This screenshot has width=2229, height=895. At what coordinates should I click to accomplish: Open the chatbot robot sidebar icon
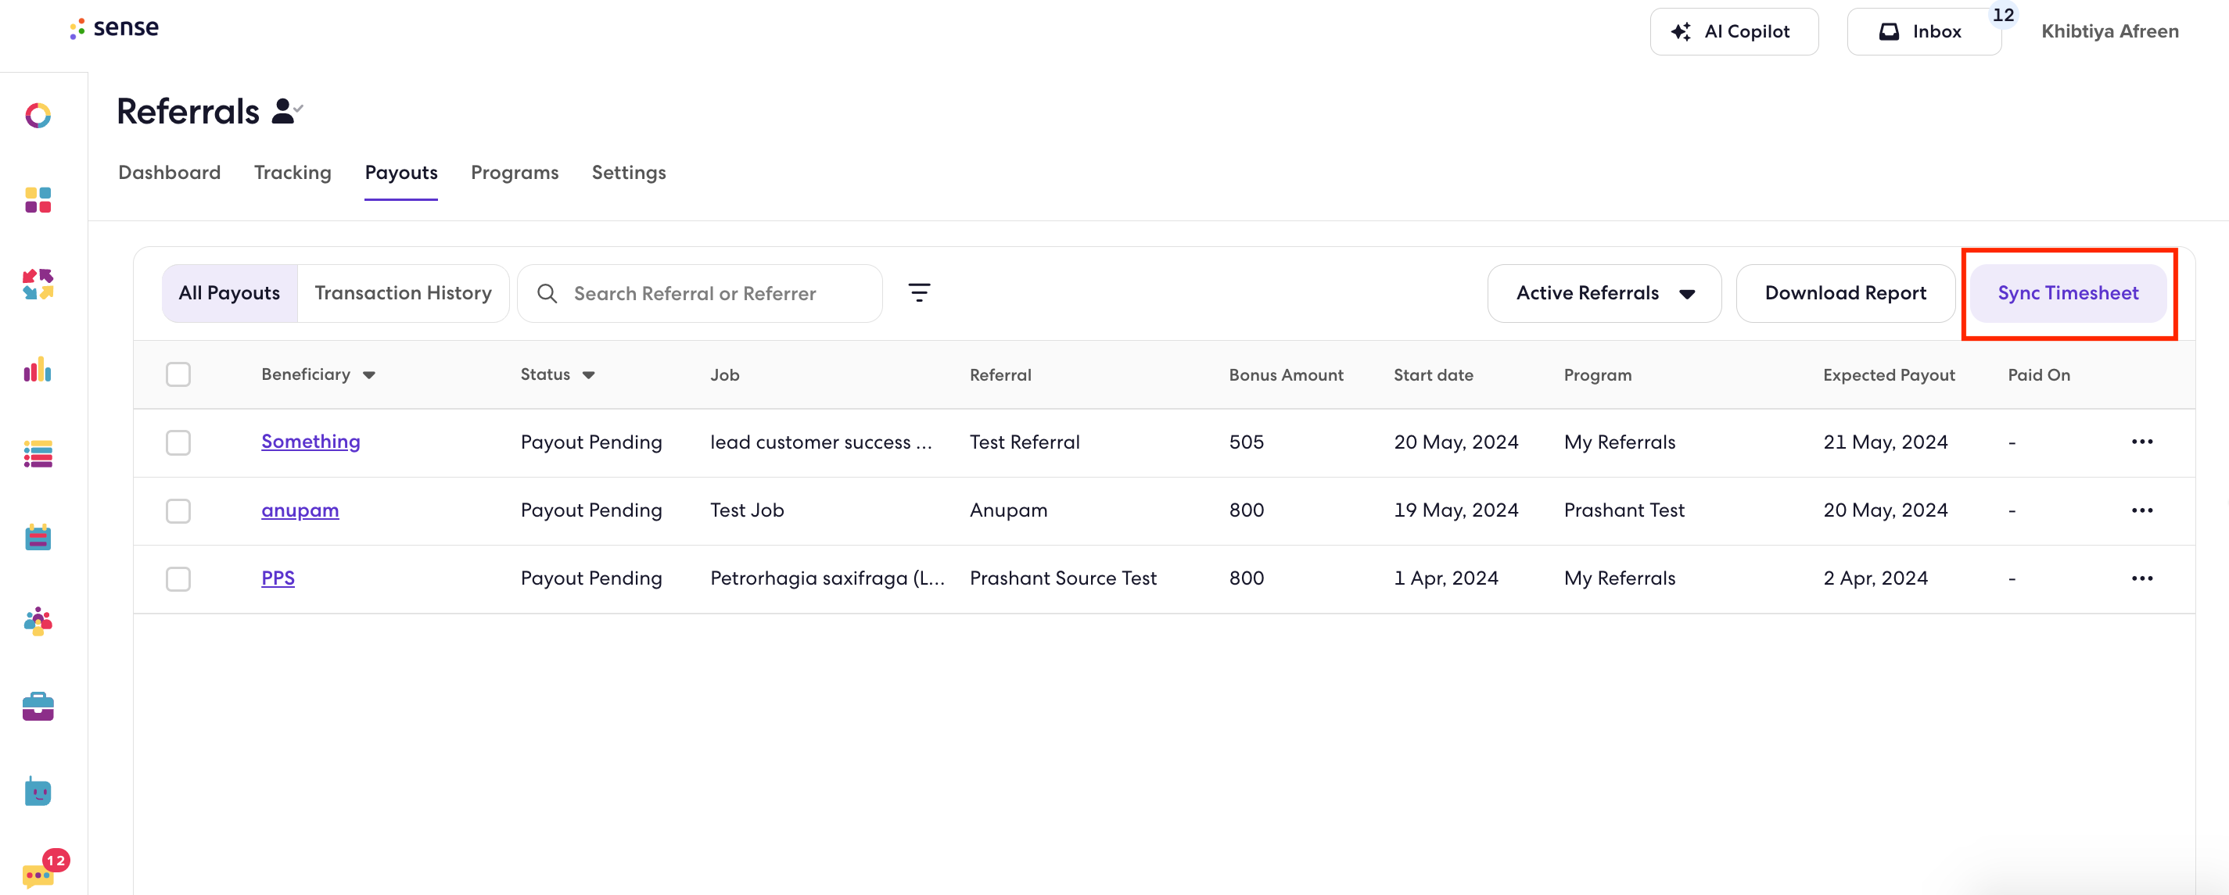38,790
